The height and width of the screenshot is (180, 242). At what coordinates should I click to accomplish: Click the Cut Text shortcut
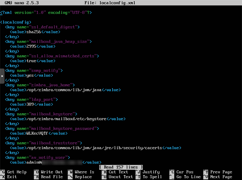coord(115,172)
